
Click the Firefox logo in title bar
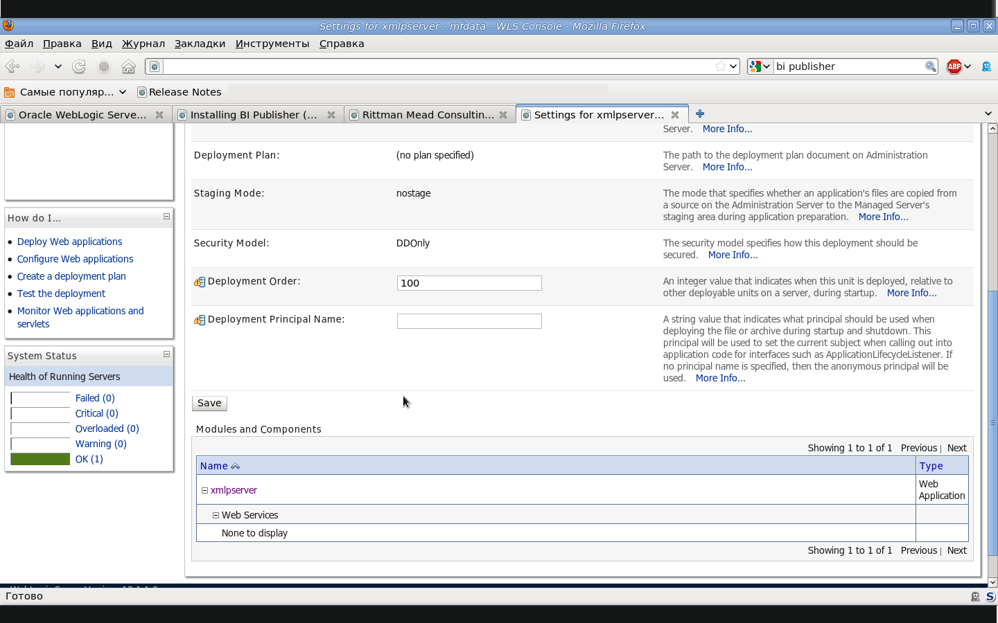pyautogui.click(x=8, y=26)
